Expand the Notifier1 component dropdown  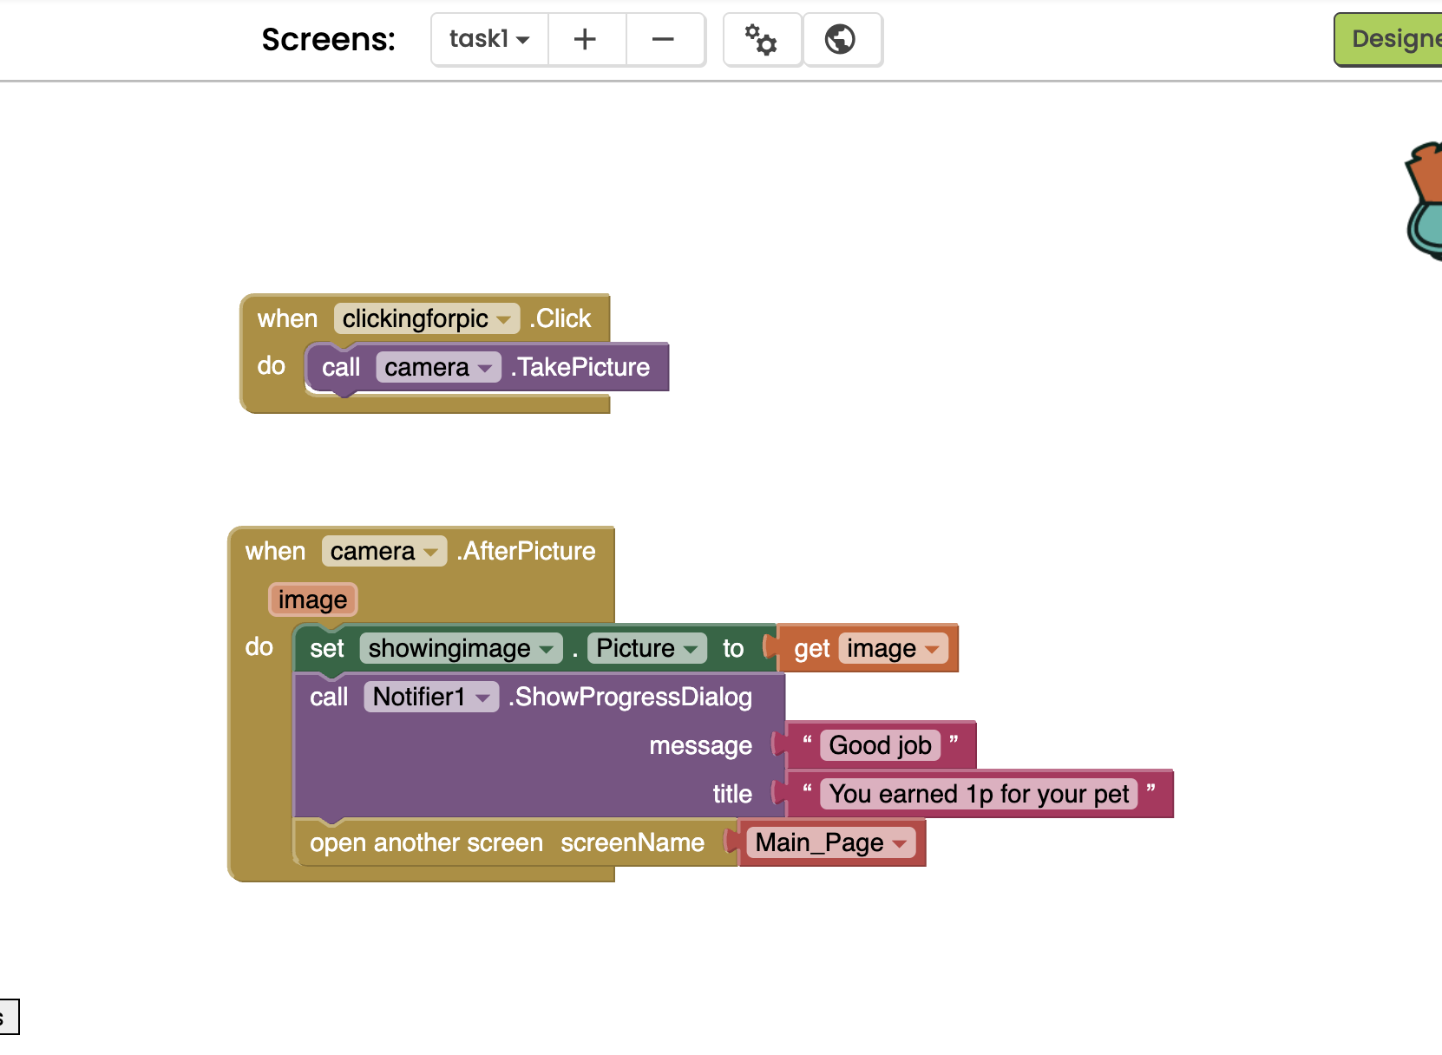431,697
